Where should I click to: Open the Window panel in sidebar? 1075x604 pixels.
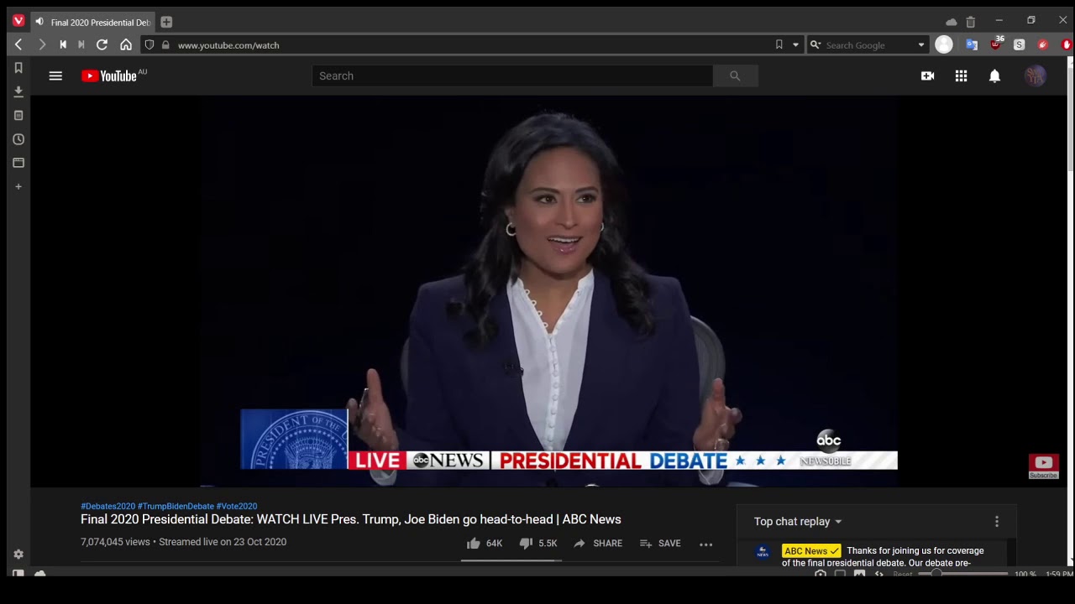point(18,163)
